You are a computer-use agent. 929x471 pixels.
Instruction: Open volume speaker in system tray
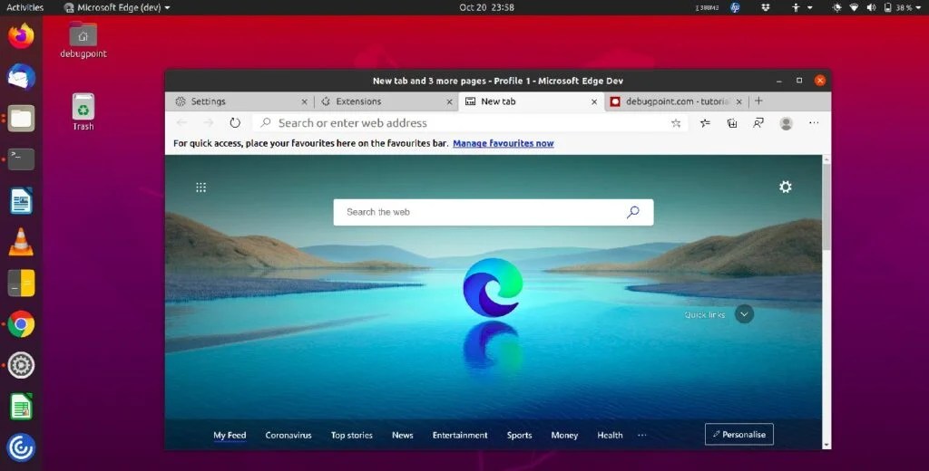871,7
